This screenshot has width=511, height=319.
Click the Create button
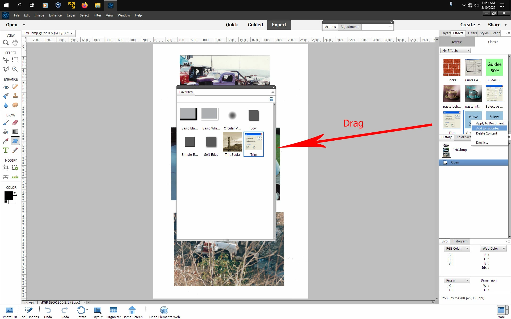(468, 25)
